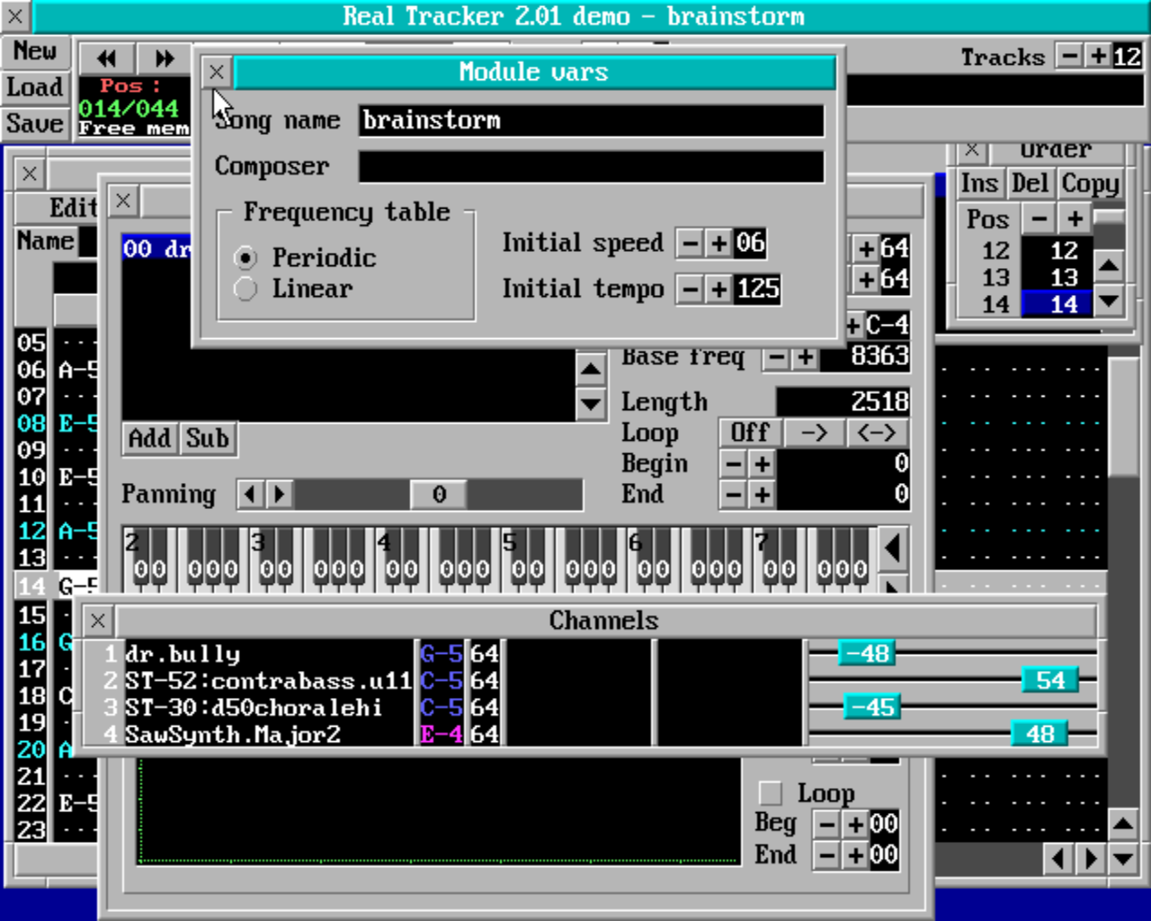Enable the envelope Loop checkbox

771,792
